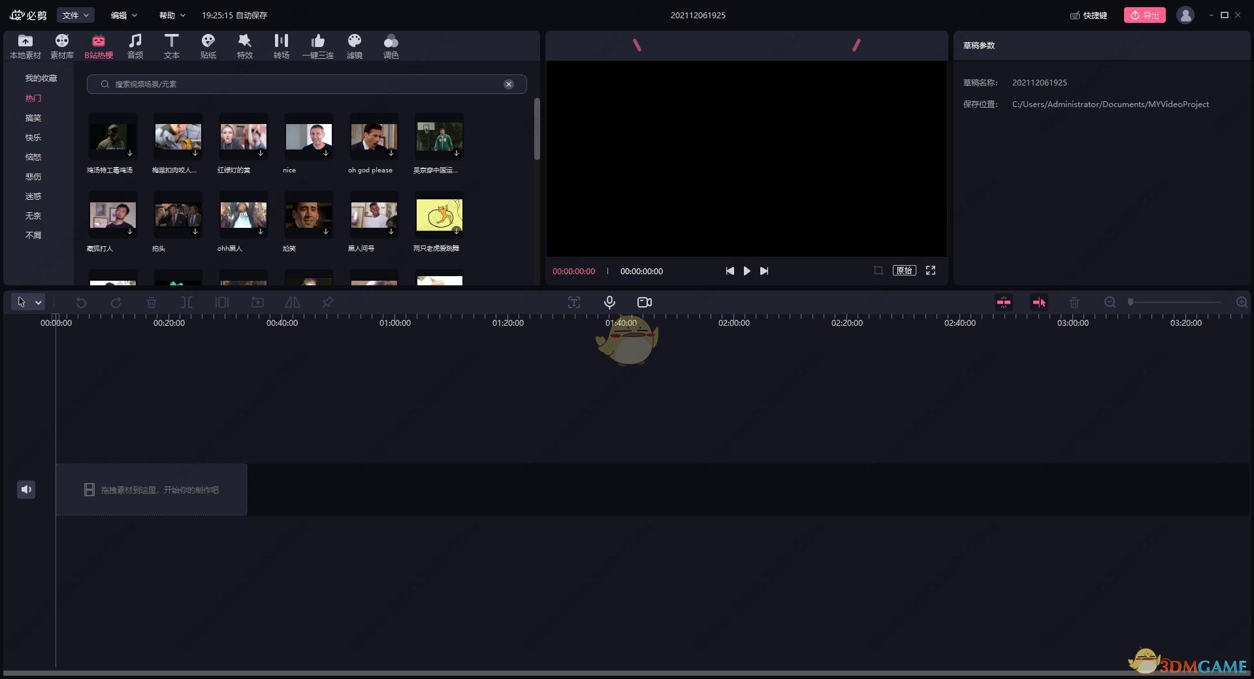Viewport: 1254px width, 679px height.
Task: Open the 文件 file menu
Action: (x=75, y=14)
